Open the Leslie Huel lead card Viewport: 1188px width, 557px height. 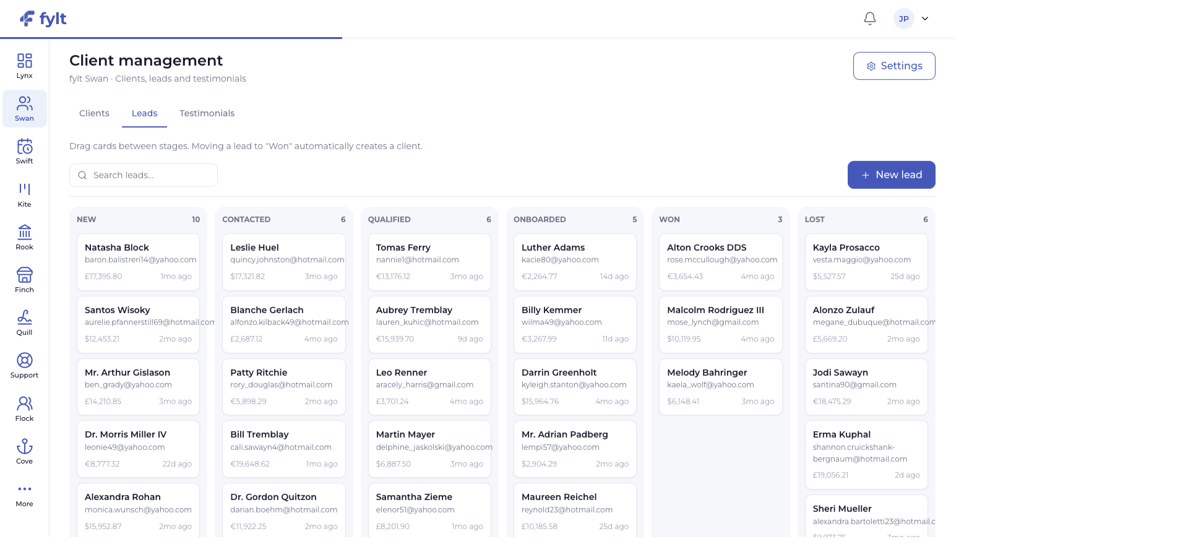284,262
